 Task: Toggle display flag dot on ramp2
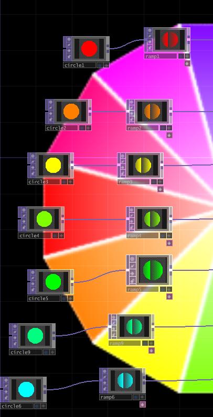pos(163,128)
